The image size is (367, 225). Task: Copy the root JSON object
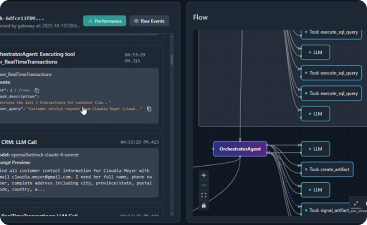pyautogui.click(x=37, y=90)
